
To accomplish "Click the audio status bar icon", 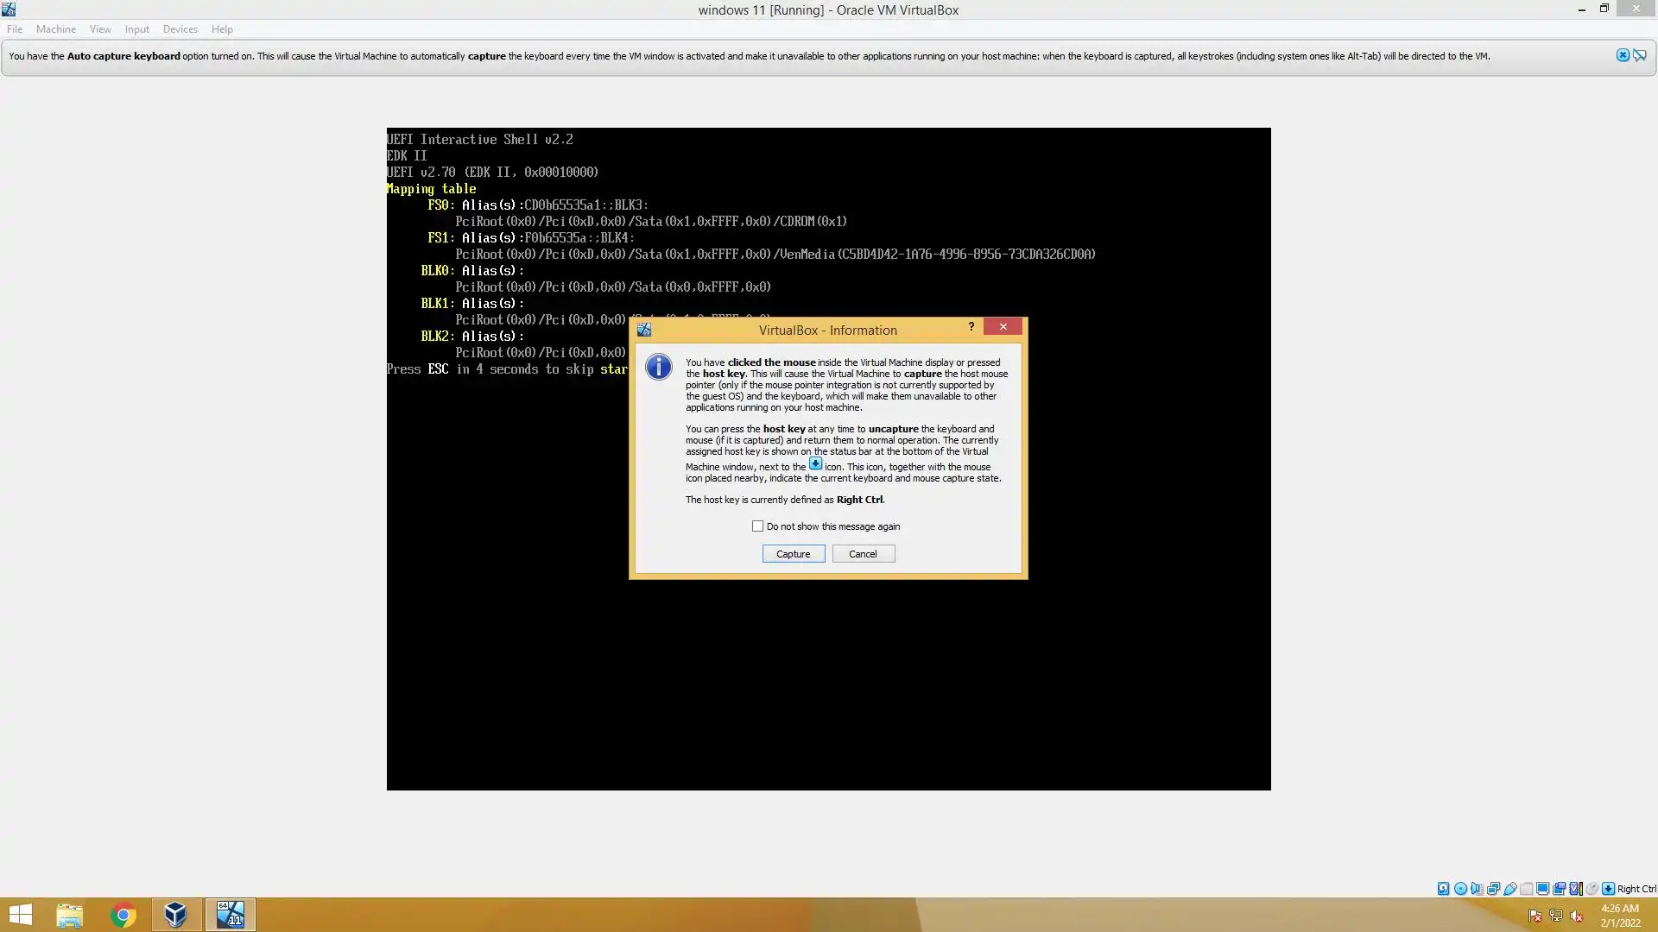I will [1477, 889].
